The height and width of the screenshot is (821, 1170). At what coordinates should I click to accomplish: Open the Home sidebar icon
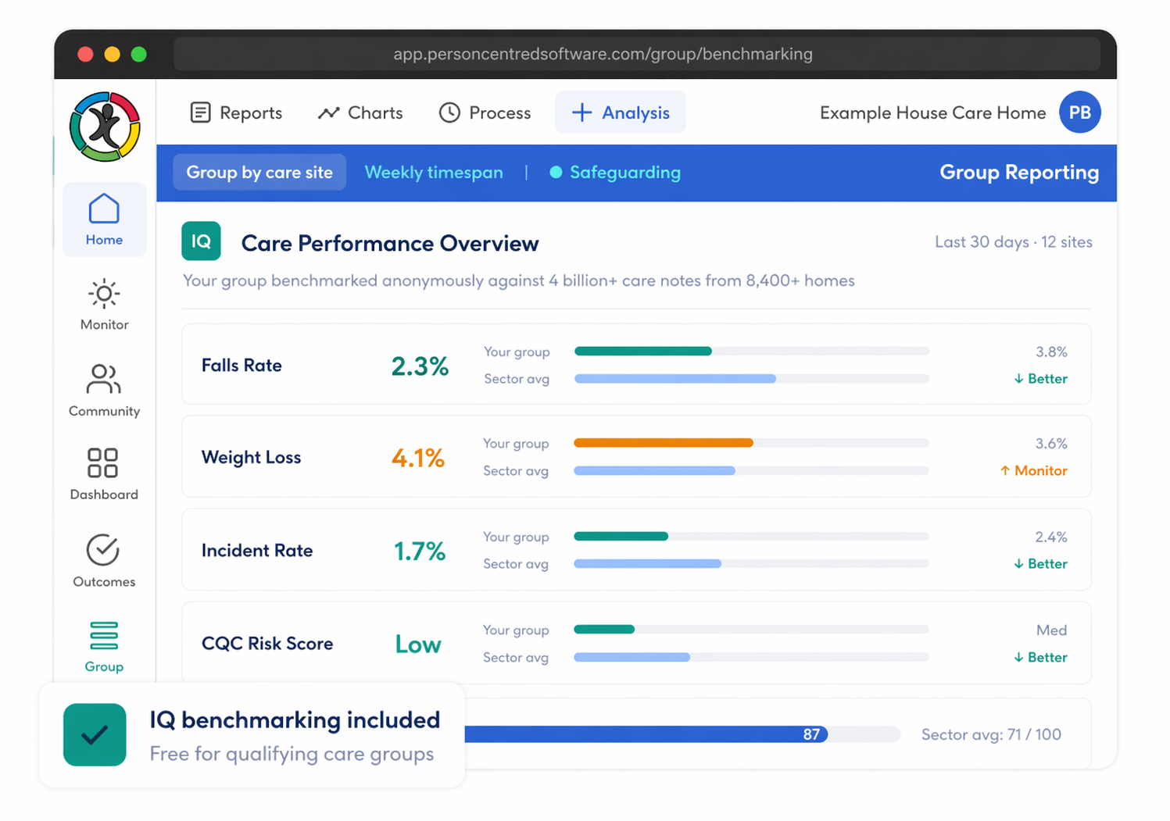(104, 209)
